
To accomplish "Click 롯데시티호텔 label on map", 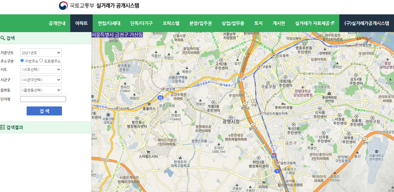I will (x=284, y=108).
